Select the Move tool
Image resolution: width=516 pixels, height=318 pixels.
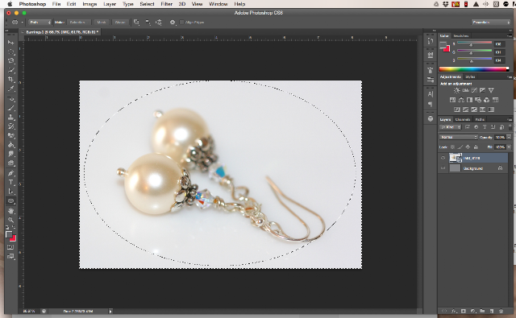coord(11,43)
